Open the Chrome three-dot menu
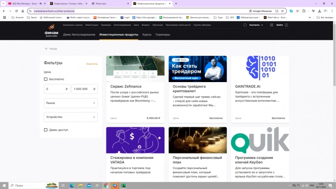This screenshot has width=336, height=189. coord(332,11)
